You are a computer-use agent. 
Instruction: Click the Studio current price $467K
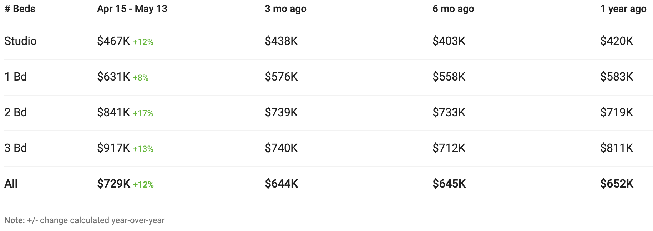pos(113,41)
